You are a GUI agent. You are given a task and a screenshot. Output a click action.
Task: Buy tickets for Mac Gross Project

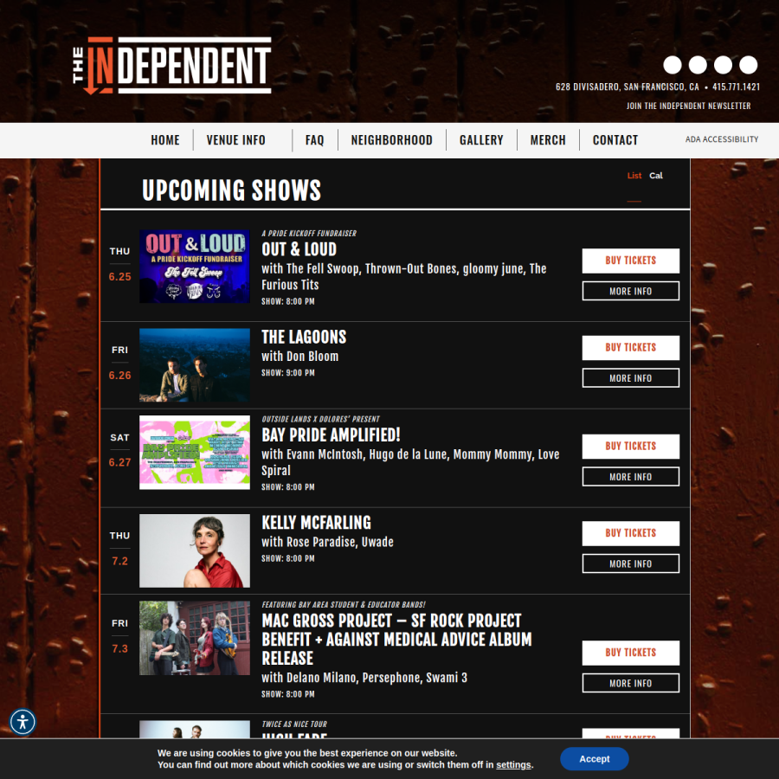tap(630, 653)
